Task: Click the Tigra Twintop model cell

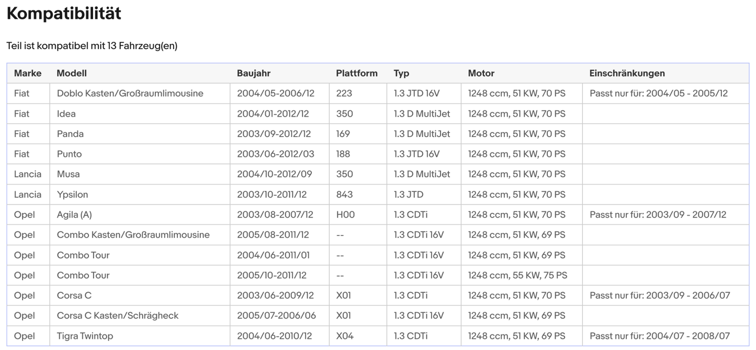Action: [85, 336]
